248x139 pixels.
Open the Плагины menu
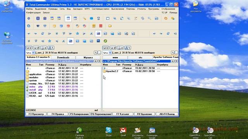[x=131, y=9]
